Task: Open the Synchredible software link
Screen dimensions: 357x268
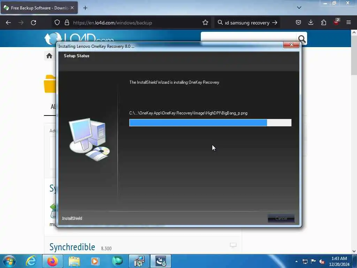Action: [x=72, y=247]
